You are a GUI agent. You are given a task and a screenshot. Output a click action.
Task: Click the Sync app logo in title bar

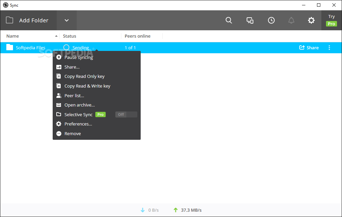[6, 5]
